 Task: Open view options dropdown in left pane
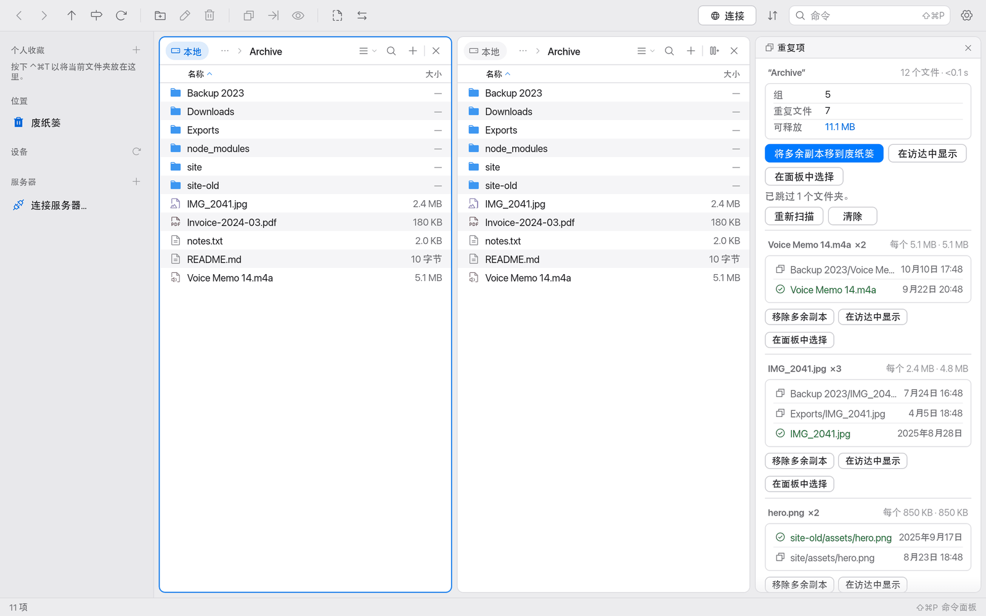pos(368,51)
